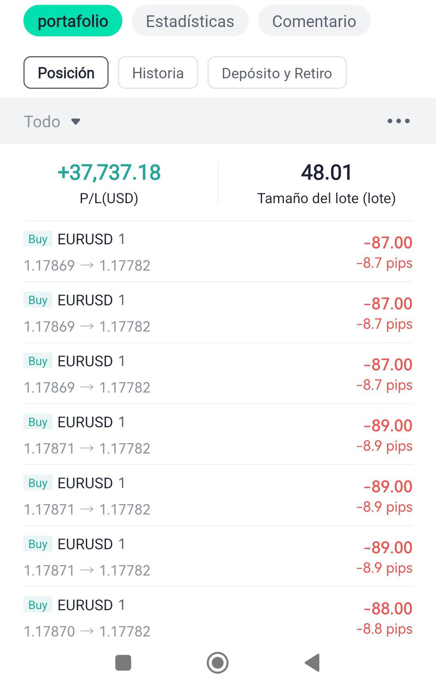Open the first EURUSD position at -87.00
Screen dimensions: 436x689
point(218,251)
